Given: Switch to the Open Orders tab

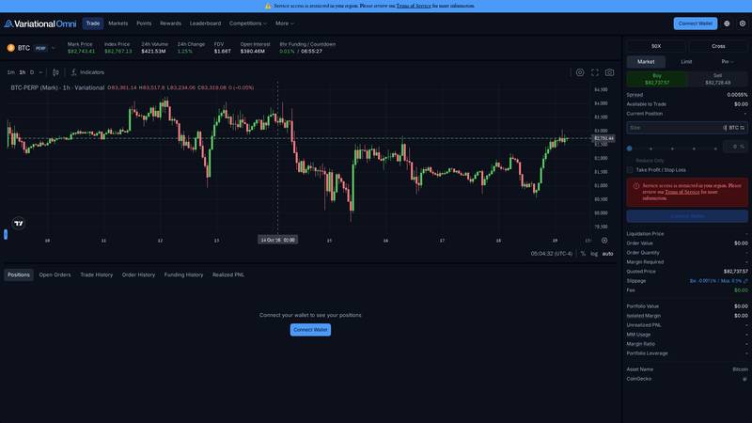Looking at the screenshot, I should (55, 274).
